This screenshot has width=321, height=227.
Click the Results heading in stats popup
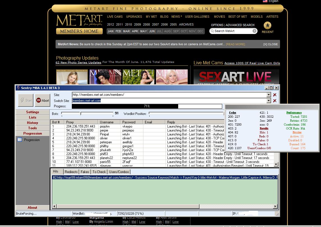point(264,128)
